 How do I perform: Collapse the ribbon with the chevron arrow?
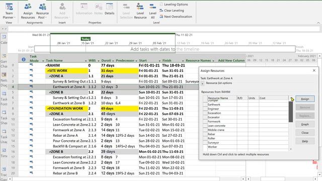pos(318,23)
